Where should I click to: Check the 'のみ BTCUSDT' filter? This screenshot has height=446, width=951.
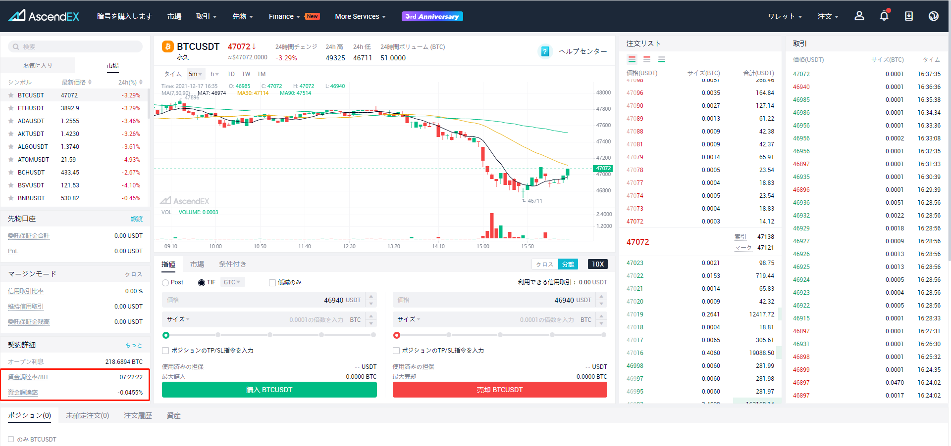coord(11,439)
